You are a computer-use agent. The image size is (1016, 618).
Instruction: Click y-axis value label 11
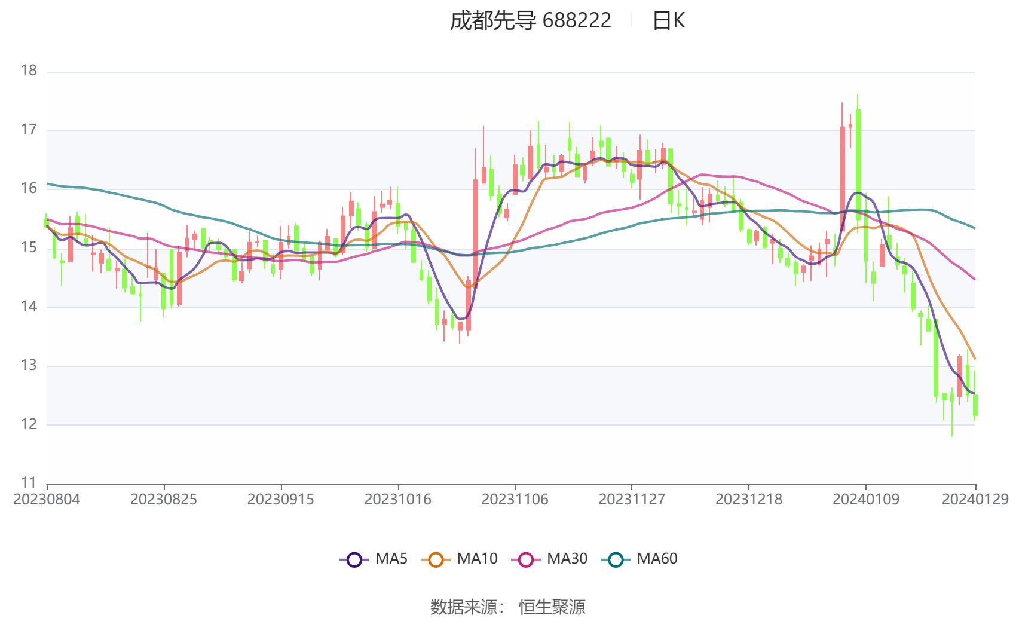pyautogui.click(x=29, y=483)
